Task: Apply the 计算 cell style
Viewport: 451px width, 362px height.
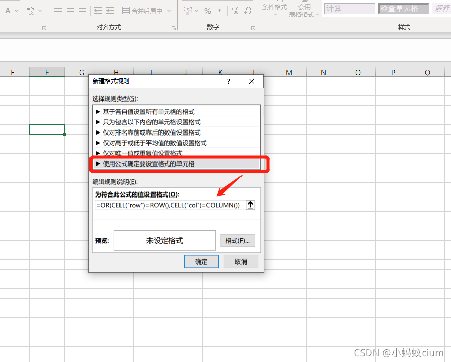Action: (349, 8)
